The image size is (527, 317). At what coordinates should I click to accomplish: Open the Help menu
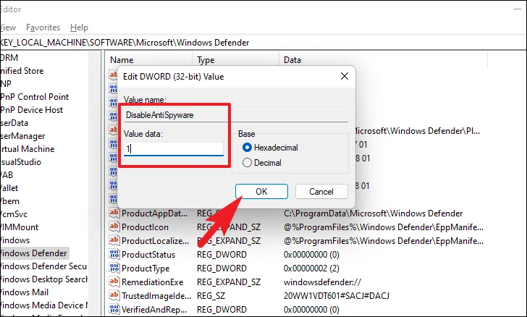tap(79, 28)
